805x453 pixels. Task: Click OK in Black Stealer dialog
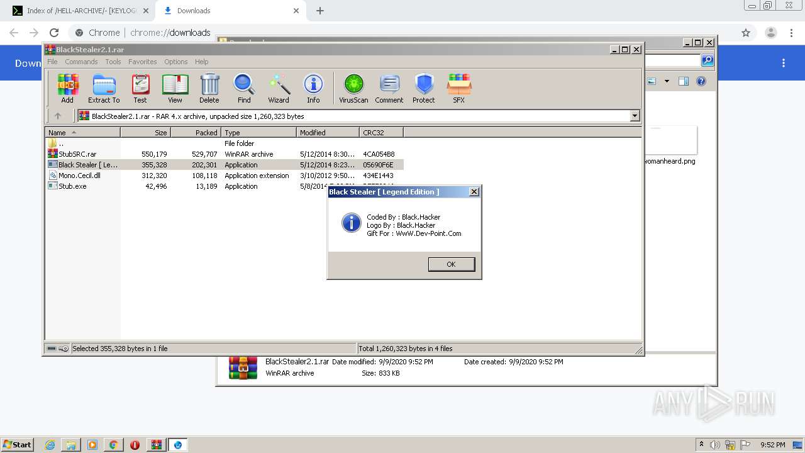tap(451, 264)
